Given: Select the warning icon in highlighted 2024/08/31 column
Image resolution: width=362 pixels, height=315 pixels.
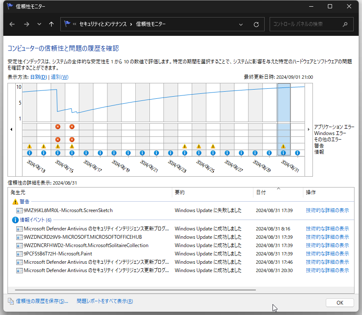Looking at the screenshot, I should tap(283, 146).
